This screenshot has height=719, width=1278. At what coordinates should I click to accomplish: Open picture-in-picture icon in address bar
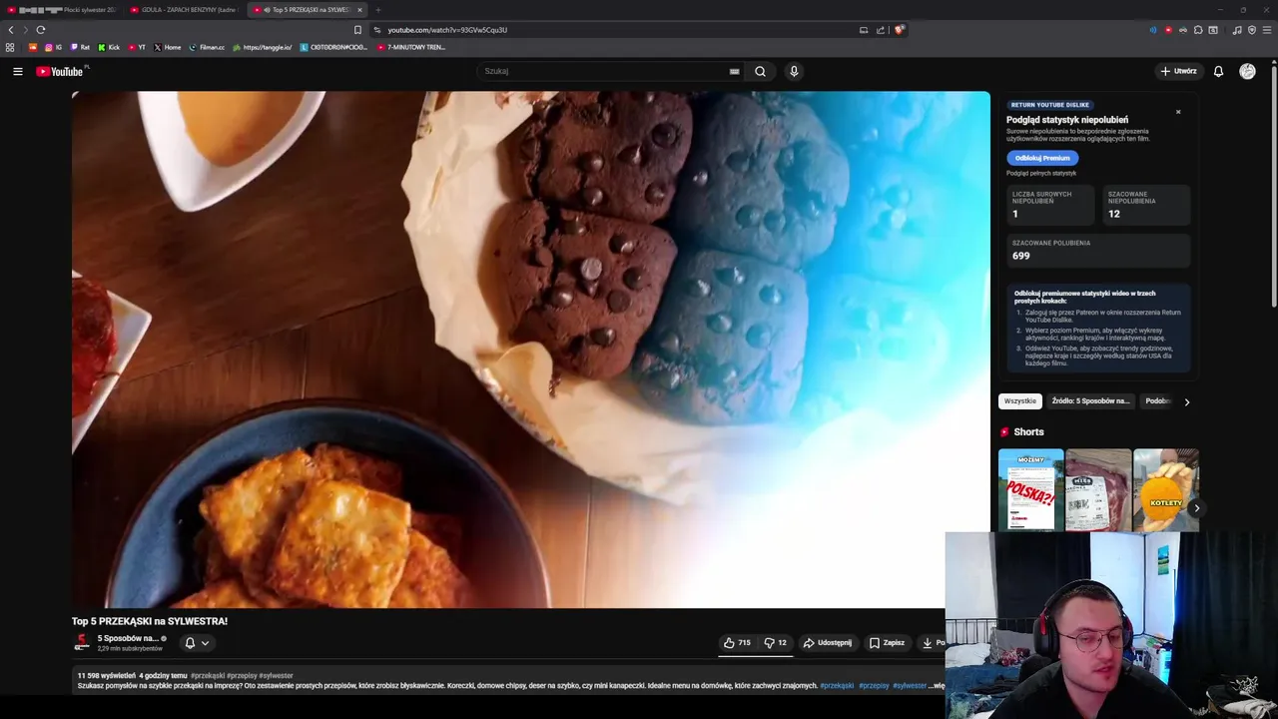[x=864, y=30]
